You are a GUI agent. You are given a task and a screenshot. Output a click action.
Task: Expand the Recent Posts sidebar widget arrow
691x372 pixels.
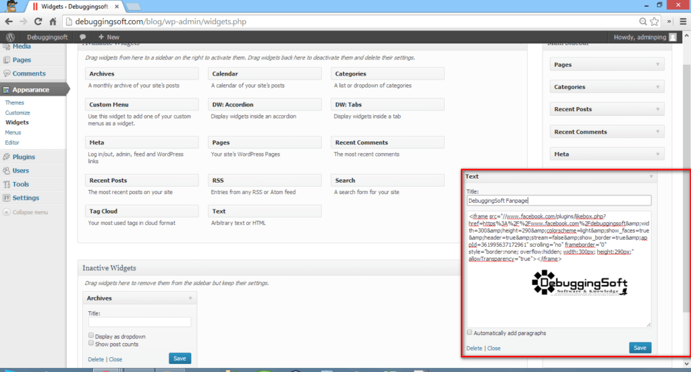pyautogui.click(x=657, y=109)
